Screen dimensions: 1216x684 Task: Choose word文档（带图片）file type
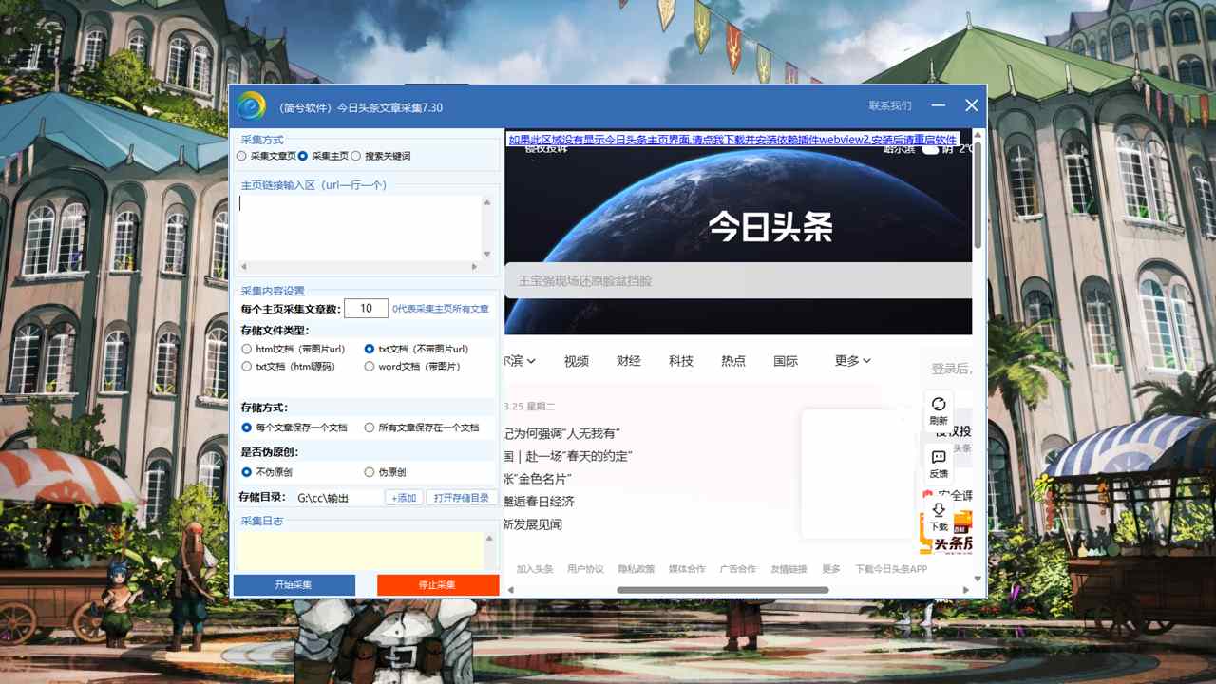[370, 366]
